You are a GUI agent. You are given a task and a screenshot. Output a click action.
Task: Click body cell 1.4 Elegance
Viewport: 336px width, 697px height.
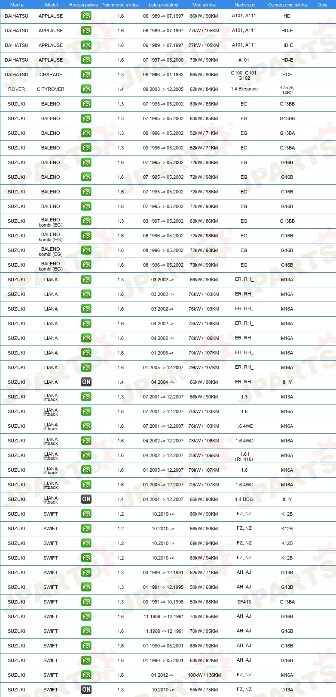click(244, 89)
